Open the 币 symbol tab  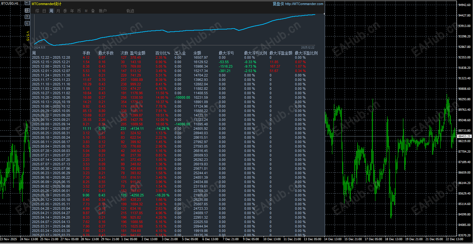point(79,11)
